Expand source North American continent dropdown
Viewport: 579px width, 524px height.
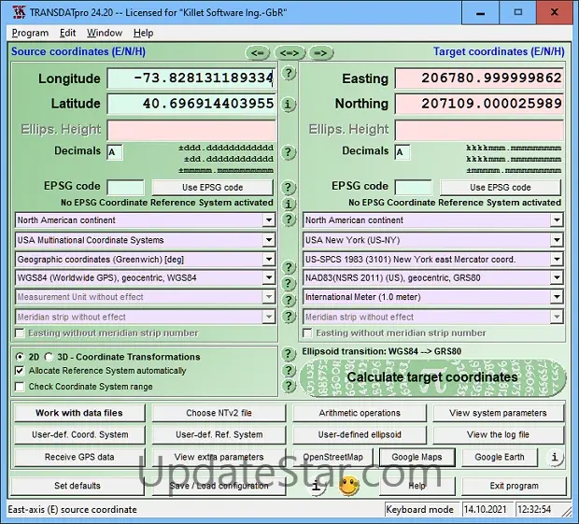pyautogui.click(x=269, y=220)
